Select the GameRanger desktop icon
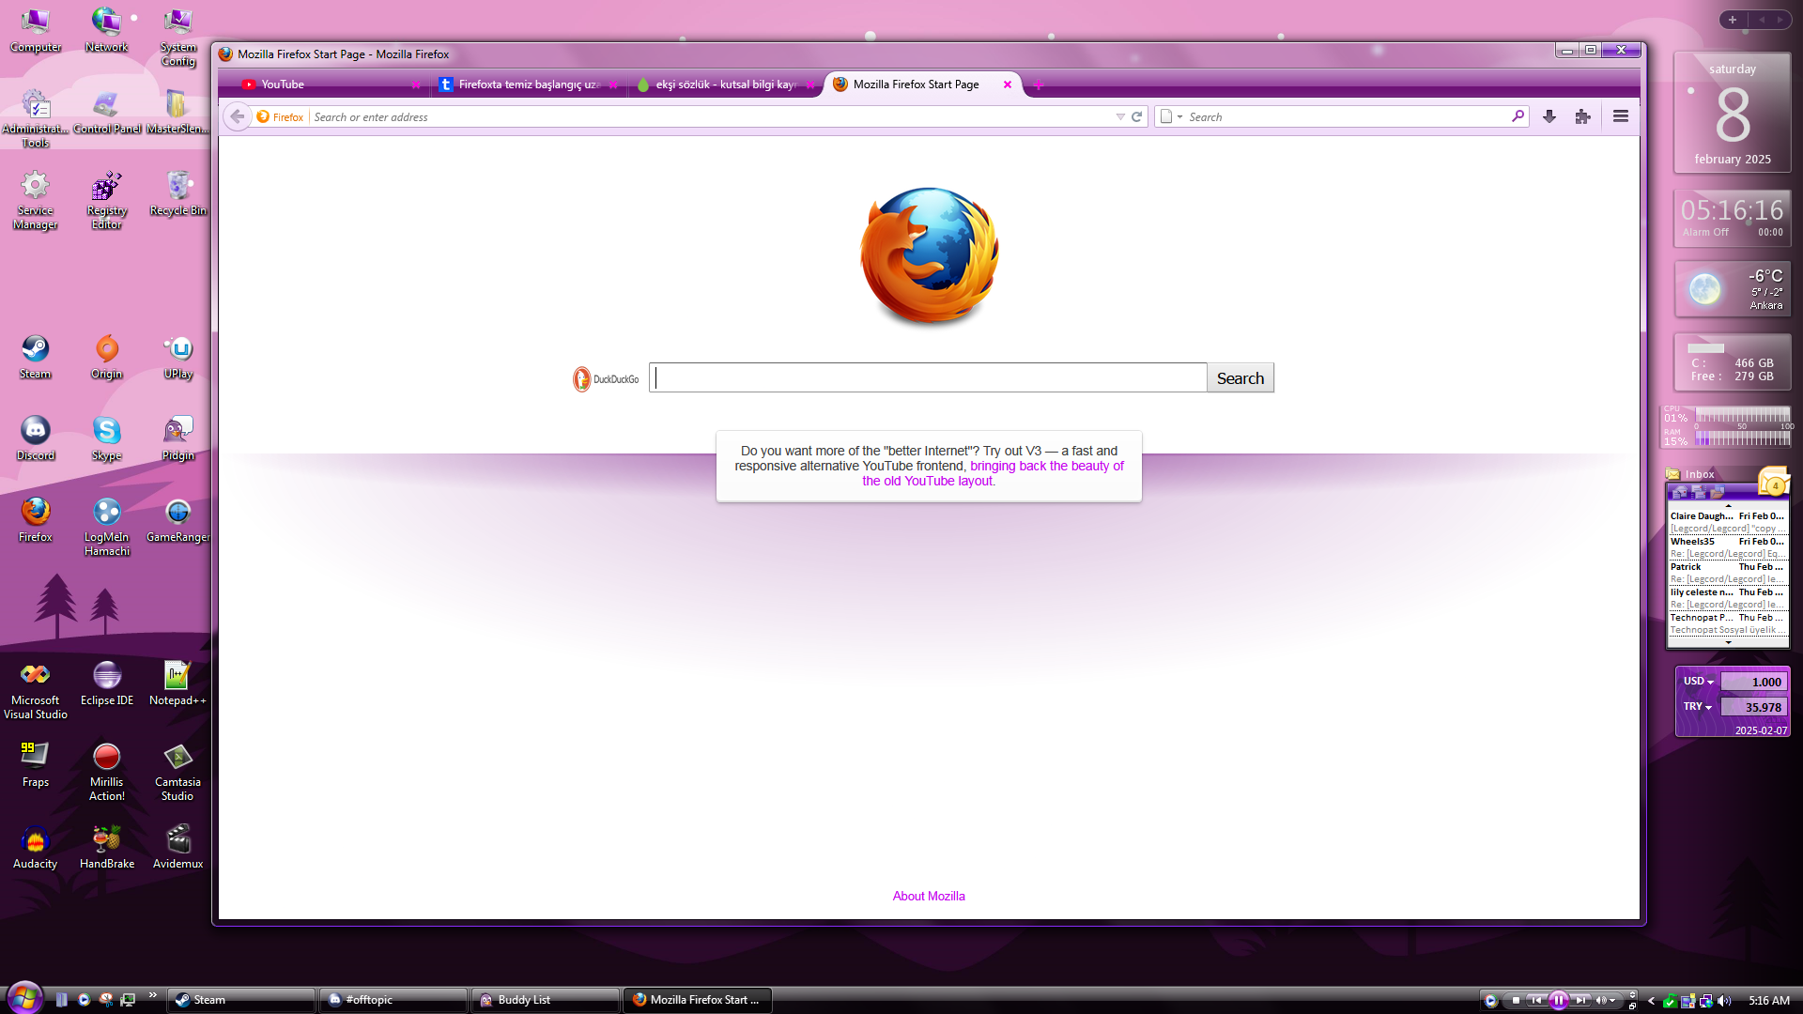1803x1014 pixels. (178, 521)
